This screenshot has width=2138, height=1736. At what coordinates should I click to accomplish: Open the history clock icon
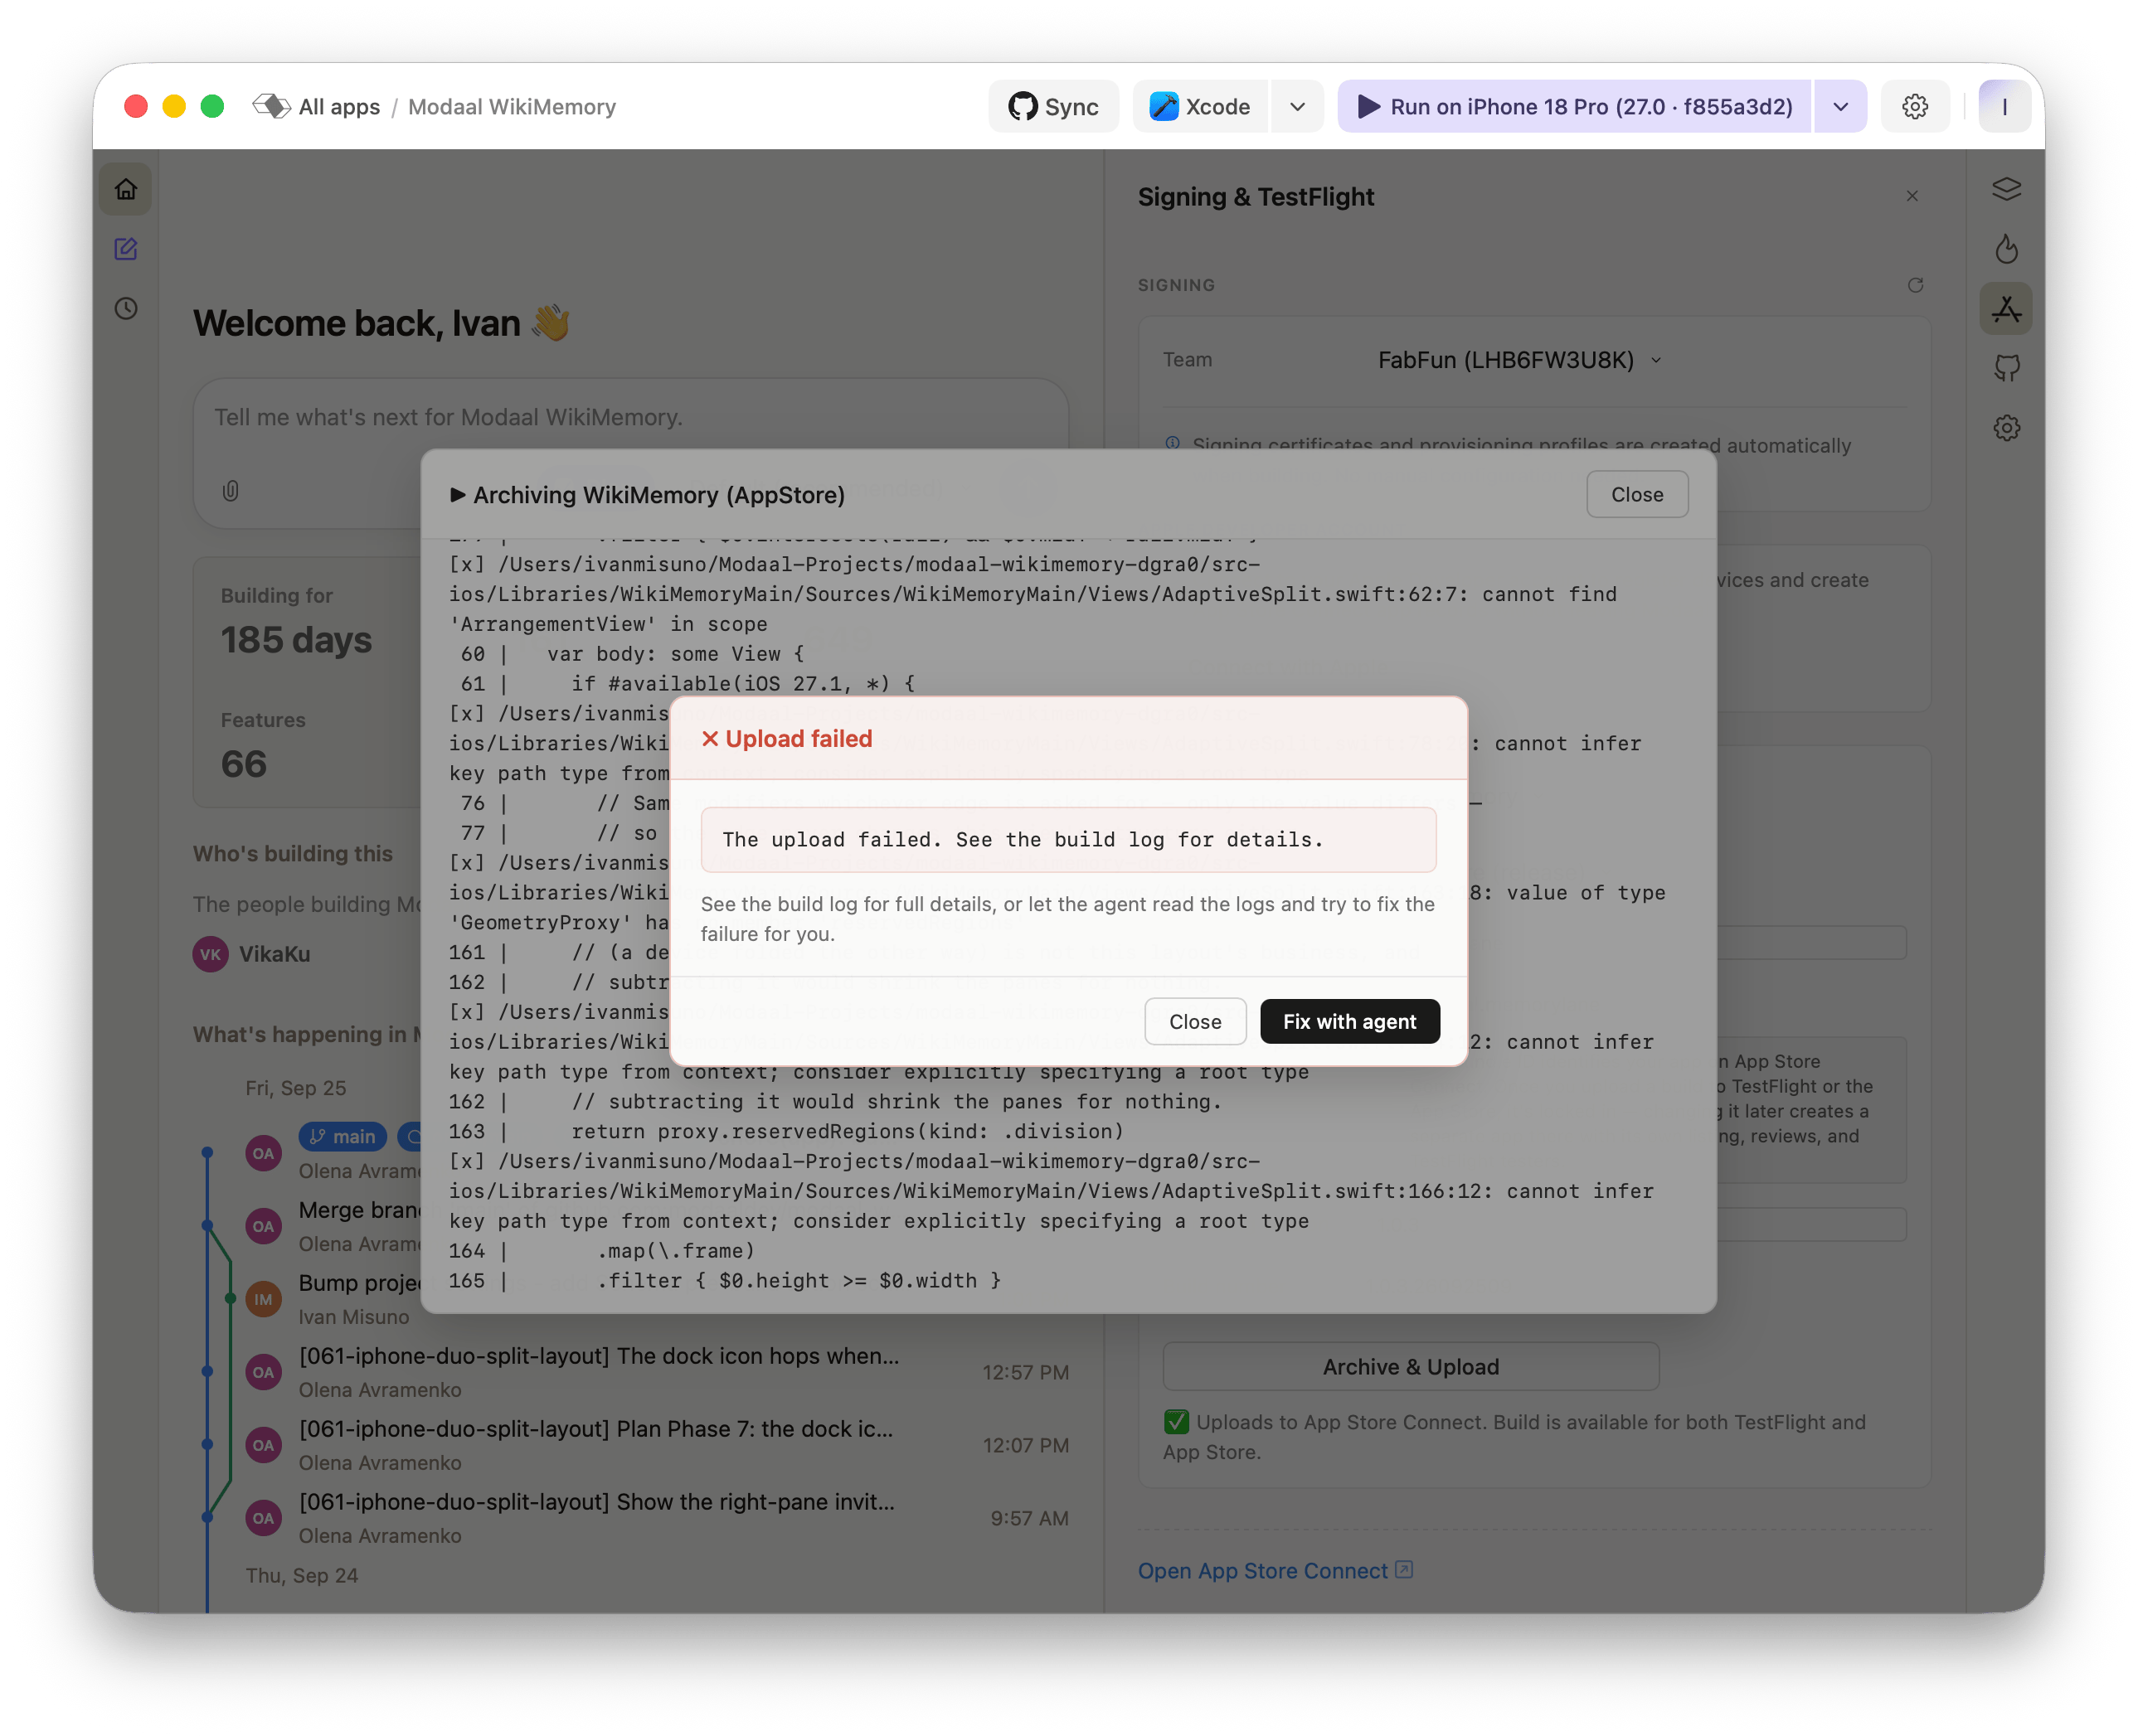(x=125, y=309)
